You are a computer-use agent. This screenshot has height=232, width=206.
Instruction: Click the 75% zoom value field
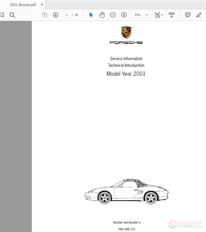click(138, 15)
